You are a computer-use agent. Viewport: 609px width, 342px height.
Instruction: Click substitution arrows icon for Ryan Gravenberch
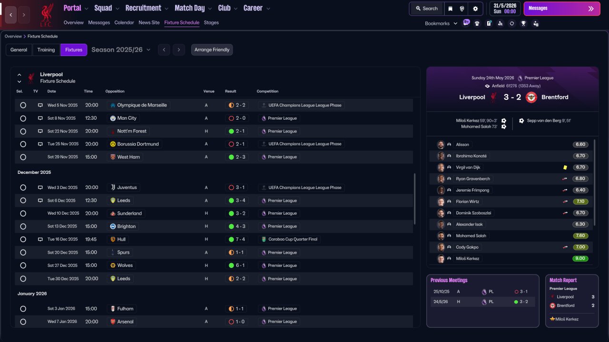coord(565,179)
